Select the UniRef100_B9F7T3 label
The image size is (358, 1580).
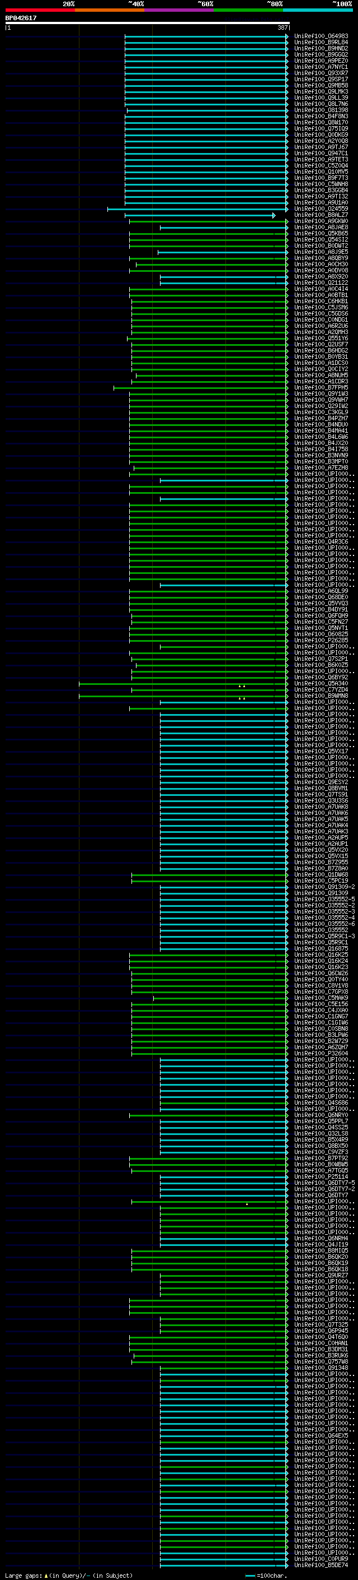coord(321,178)
